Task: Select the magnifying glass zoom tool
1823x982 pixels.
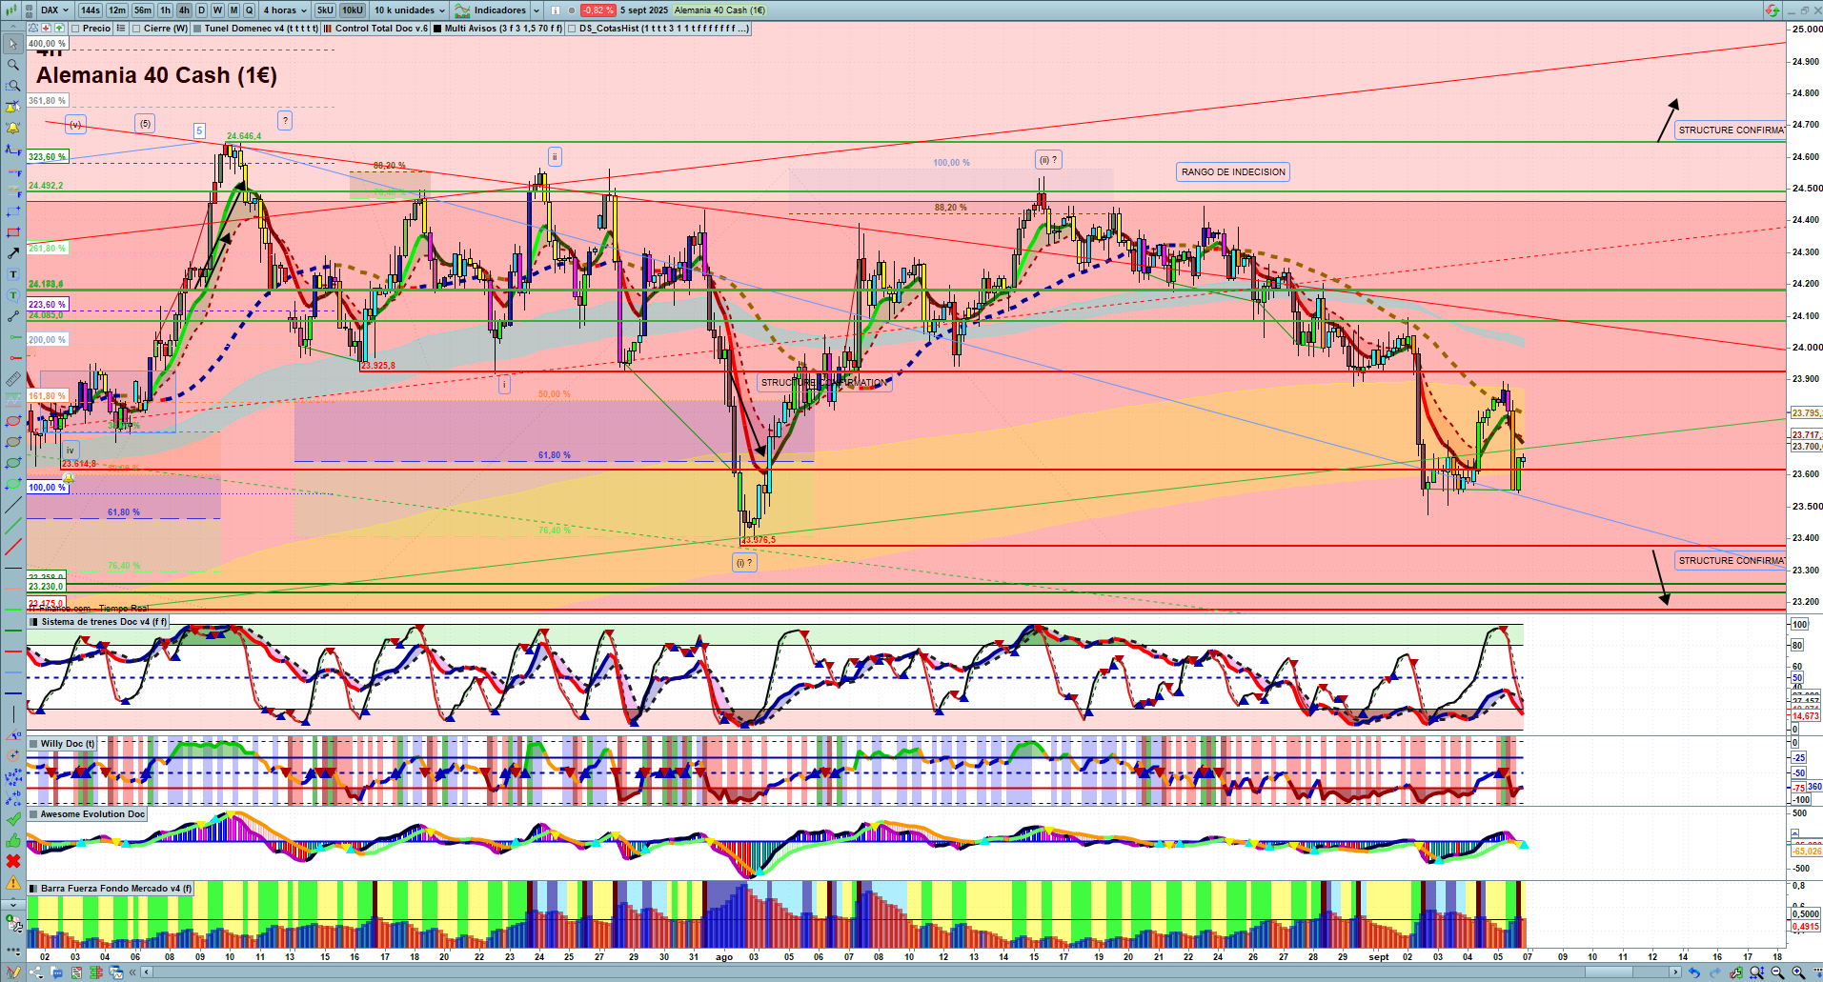Action: [13, 65]
